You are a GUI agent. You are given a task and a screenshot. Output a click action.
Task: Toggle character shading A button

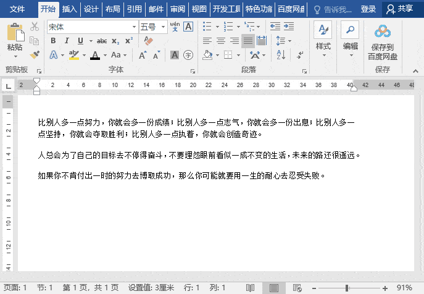pos(175,55)
